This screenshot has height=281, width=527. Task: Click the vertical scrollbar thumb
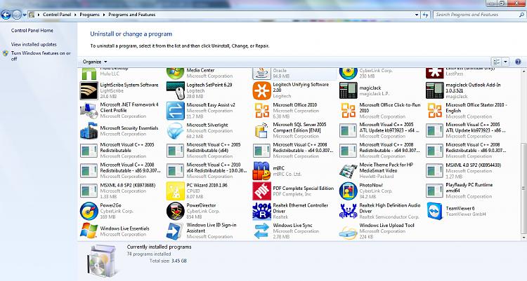point(523,189)
